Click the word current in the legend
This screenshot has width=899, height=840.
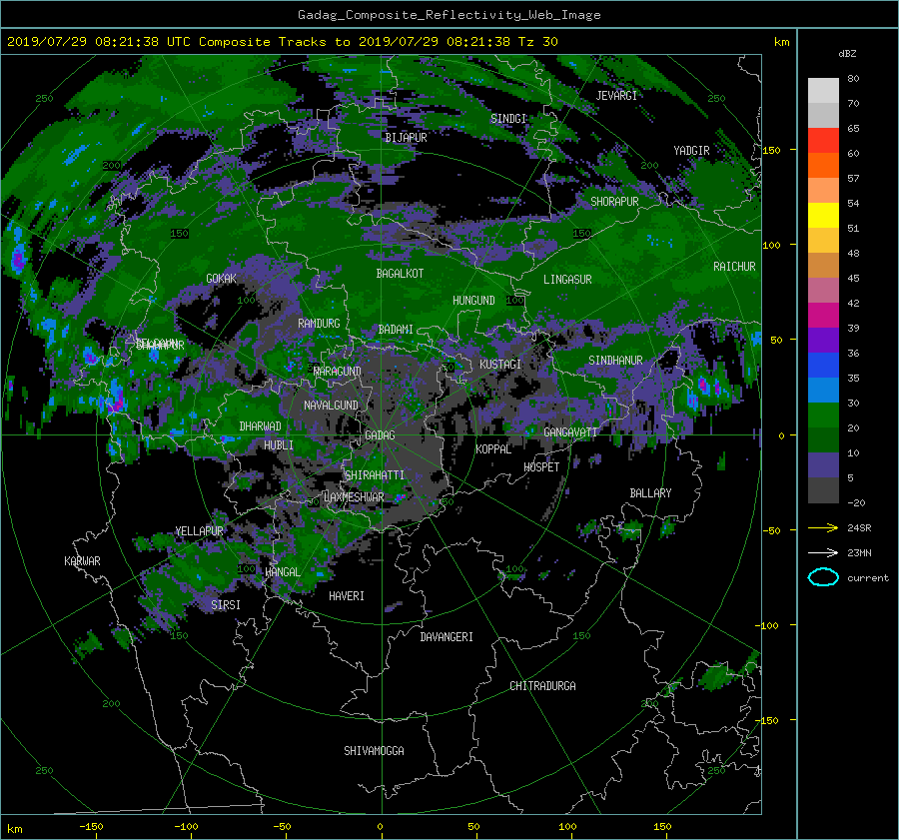pyautogui.click(x=868, y=578)
